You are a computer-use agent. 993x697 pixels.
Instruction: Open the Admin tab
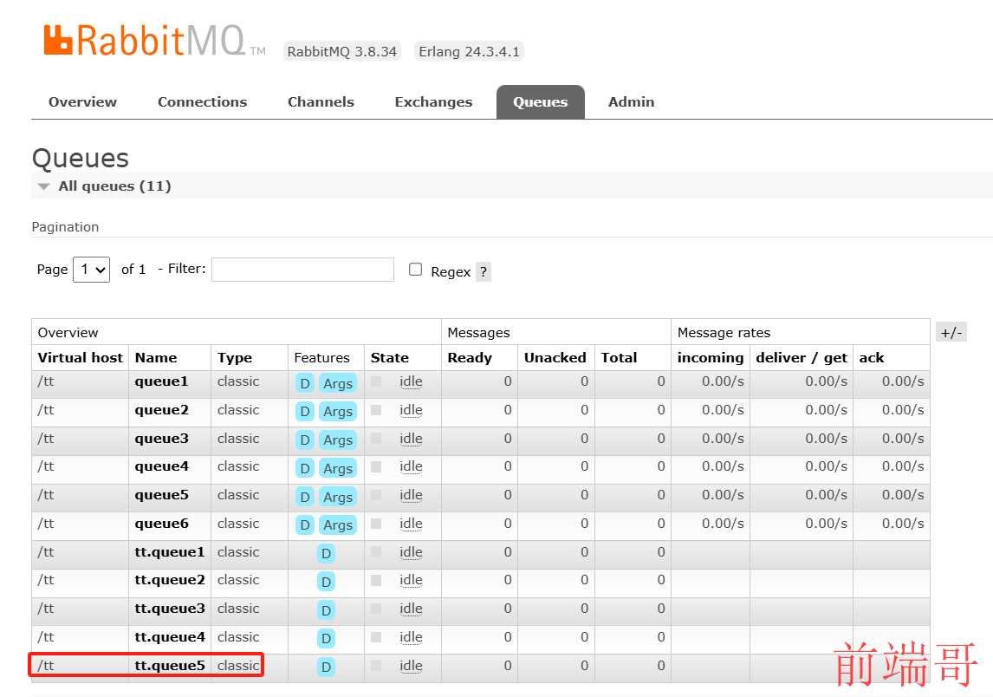click(x=631, y=102)
